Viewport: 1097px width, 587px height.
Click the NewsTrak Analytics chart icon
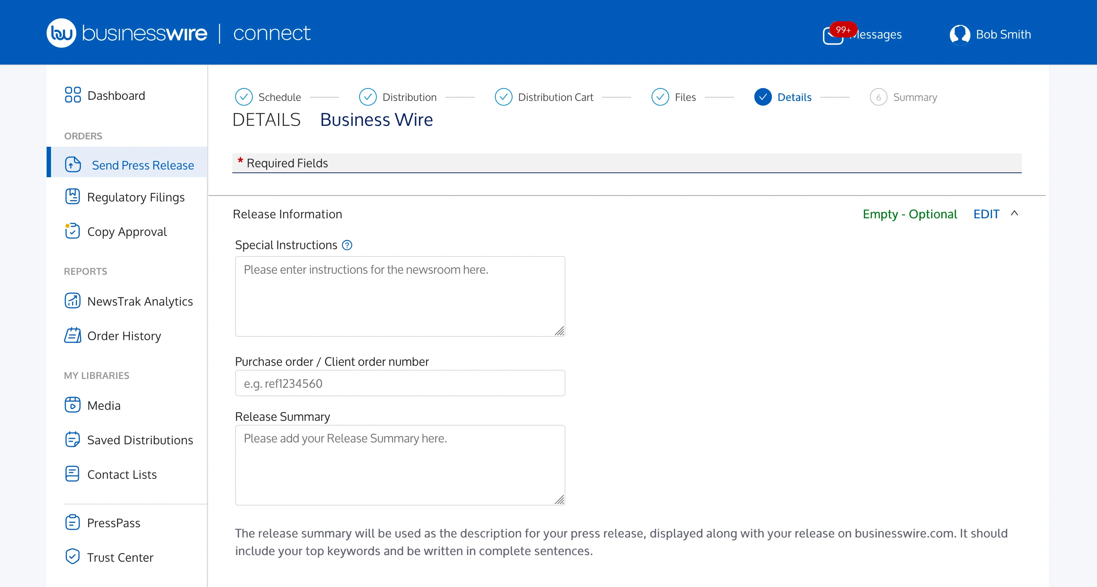(x=72, y=301)
